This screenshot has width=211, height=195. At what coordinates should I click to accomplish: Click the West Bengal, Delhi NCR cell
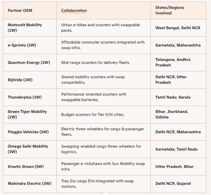[178, 28]
